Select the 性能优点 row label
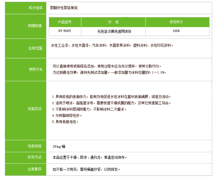Screen dimensions: 217x181 point(35,109)
